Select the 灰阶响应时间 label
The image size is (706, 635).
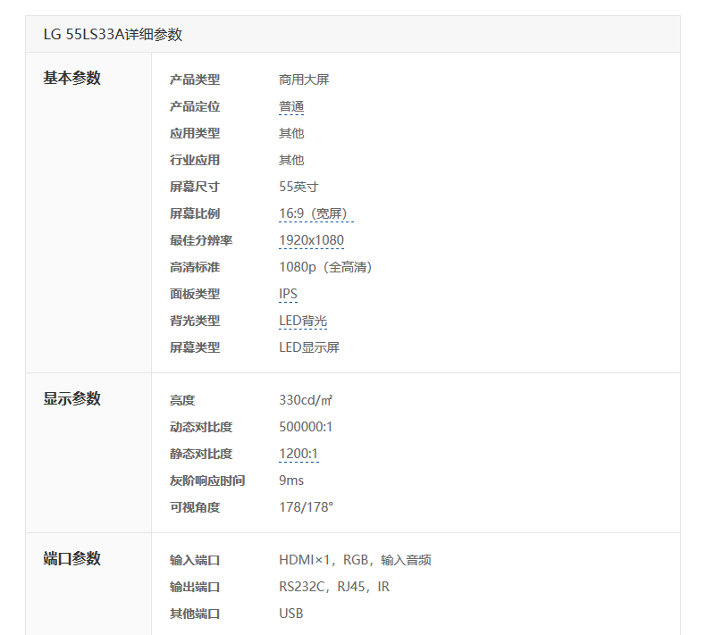click(207, 480)
